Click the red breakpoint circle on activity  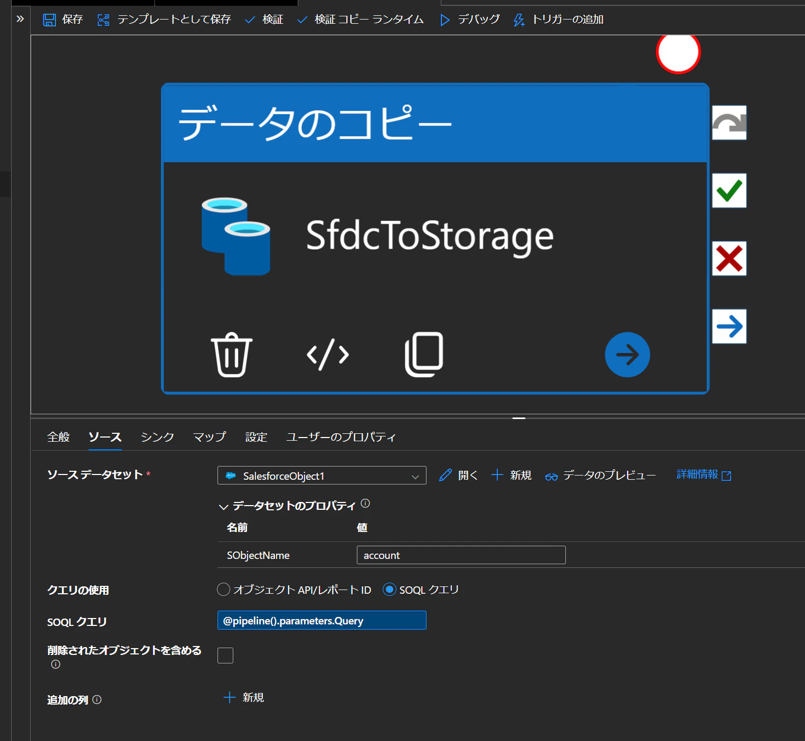tap(678, 52)
